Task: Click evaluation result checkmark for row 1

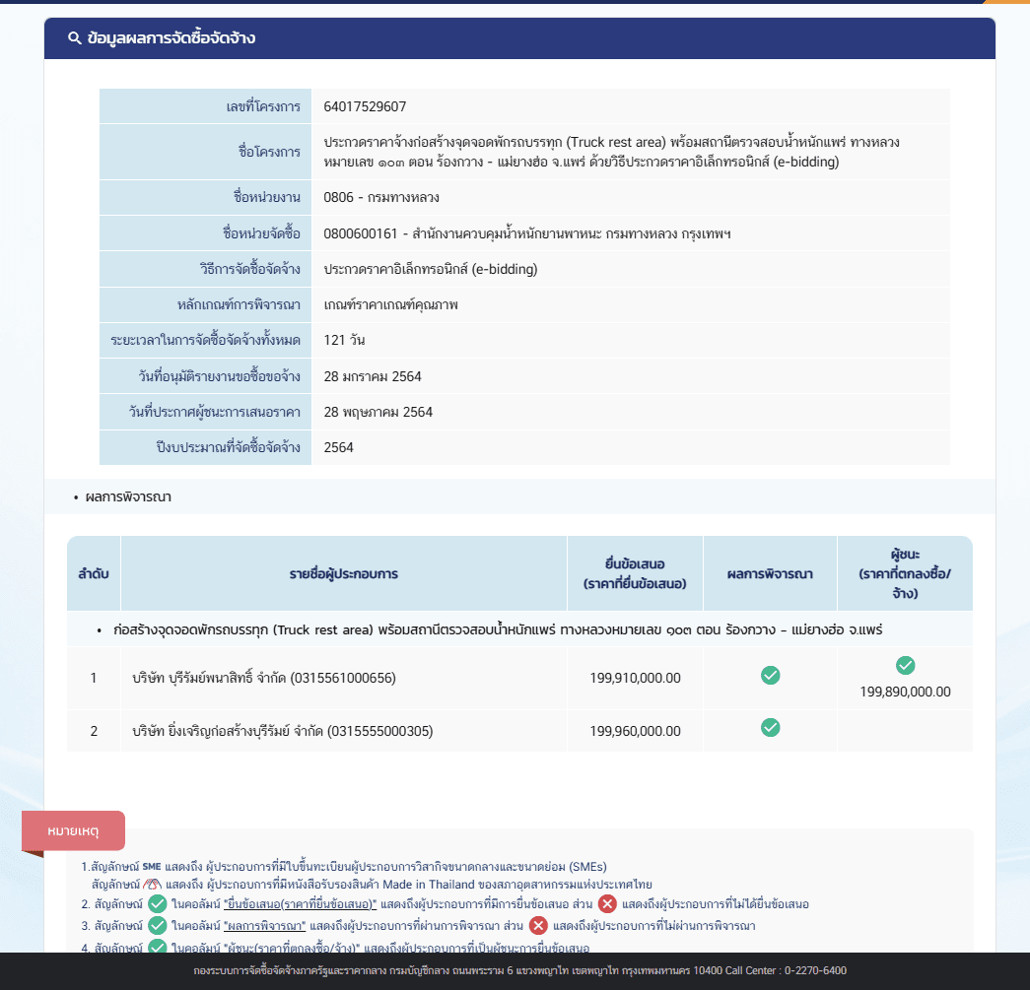Action: (x=770, y=675)
